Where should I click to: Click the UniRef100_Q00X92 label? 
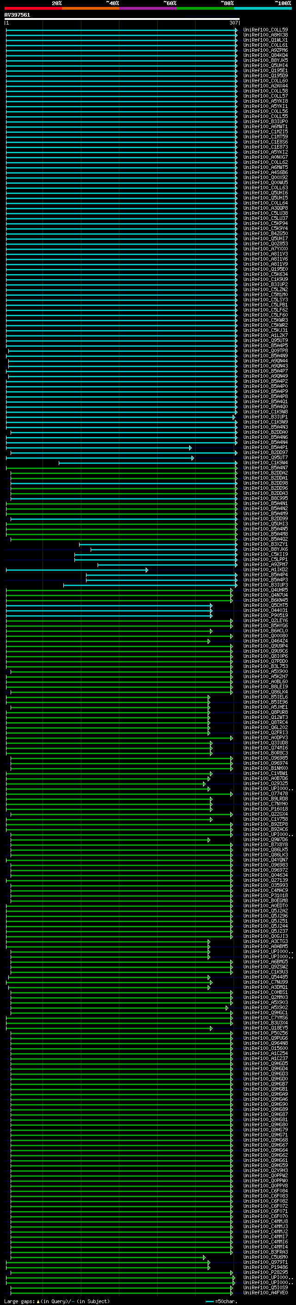pos(265,177)
